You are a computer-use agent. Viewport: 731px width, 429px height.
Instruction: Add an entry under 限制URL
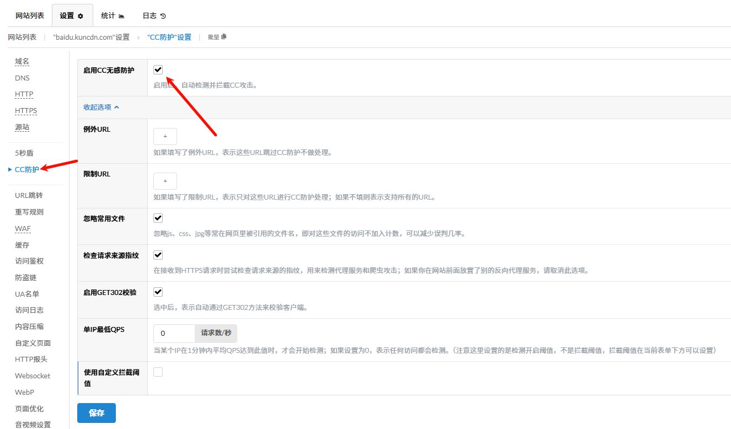tap(165, 181)
